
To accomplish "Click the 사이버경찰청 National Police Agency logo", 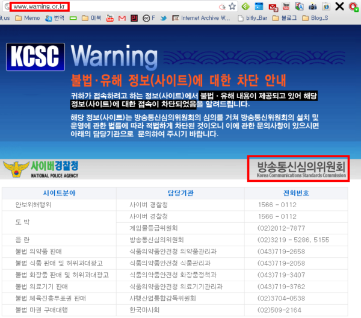I will click(41, 169).
